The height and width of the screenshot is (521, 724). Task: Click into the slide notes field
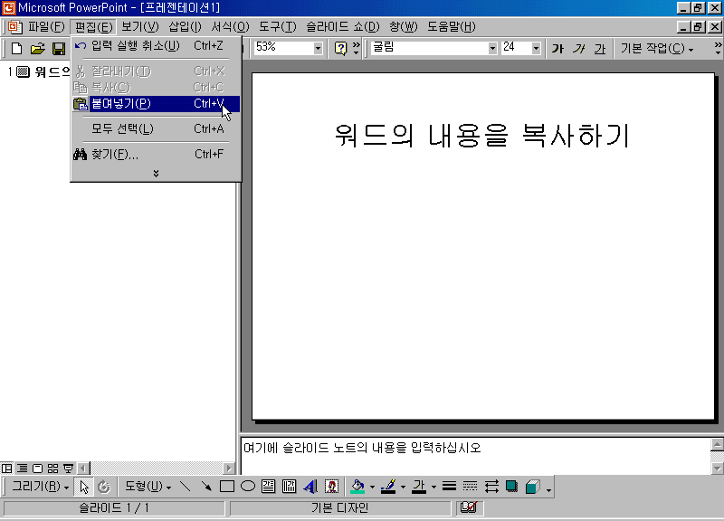click(476, 456)
